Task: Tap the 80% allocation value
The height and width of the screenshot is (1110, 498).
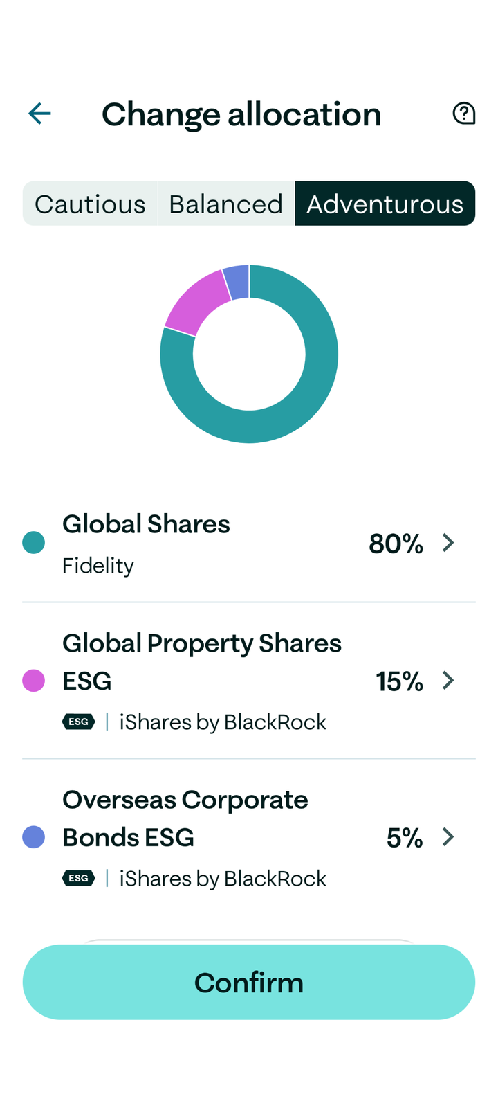Action: point(396,544)
